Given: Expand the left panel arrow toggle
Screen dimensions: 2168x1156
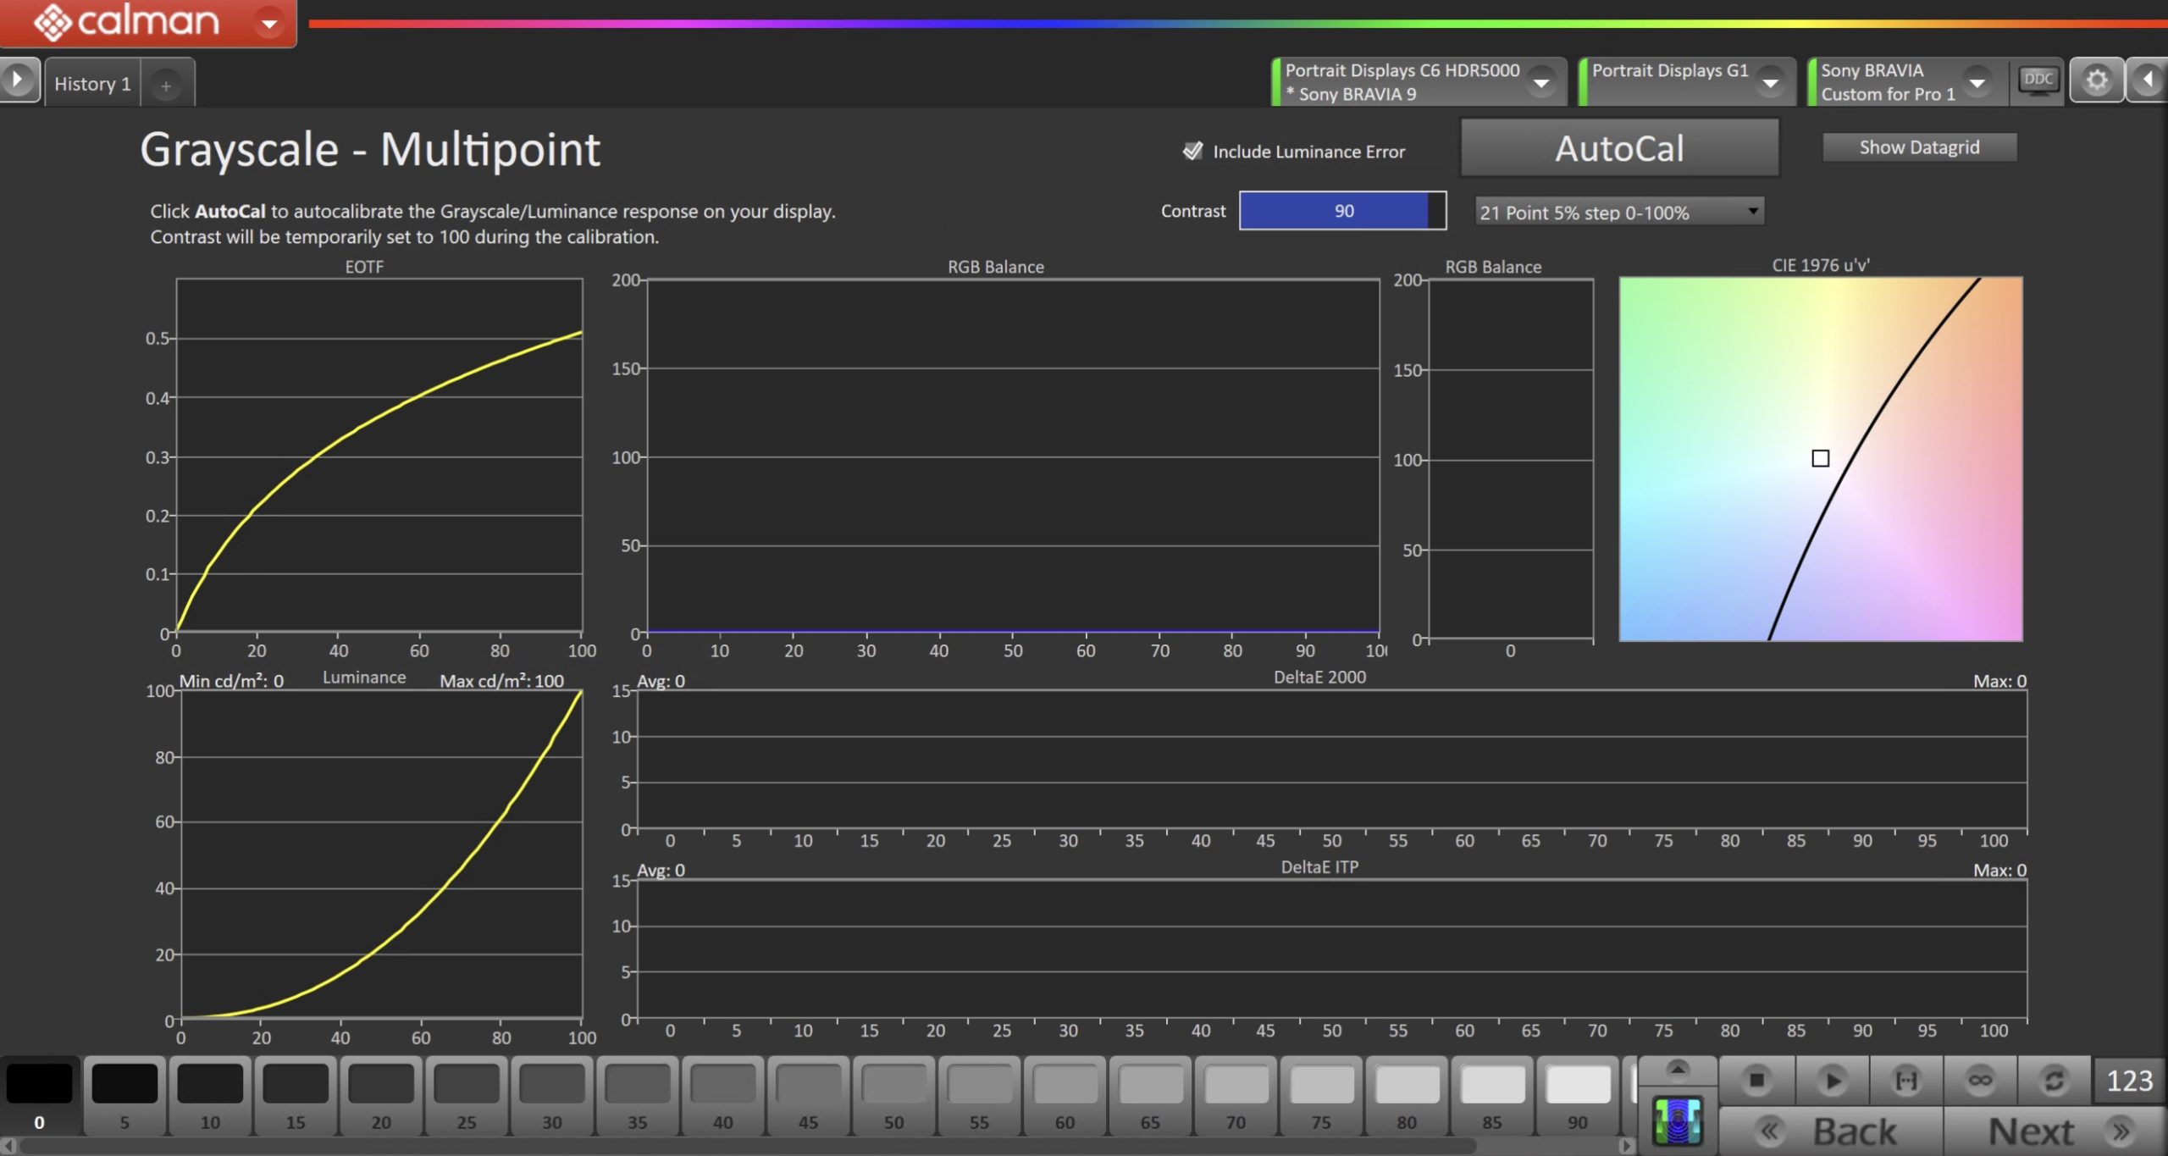Looking at the screenshot, I should click(x=19, y=80).
